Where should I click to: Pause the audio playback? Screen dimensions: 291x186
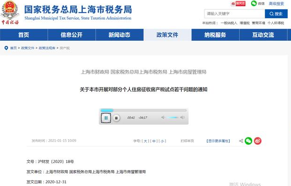pos(106,118)
